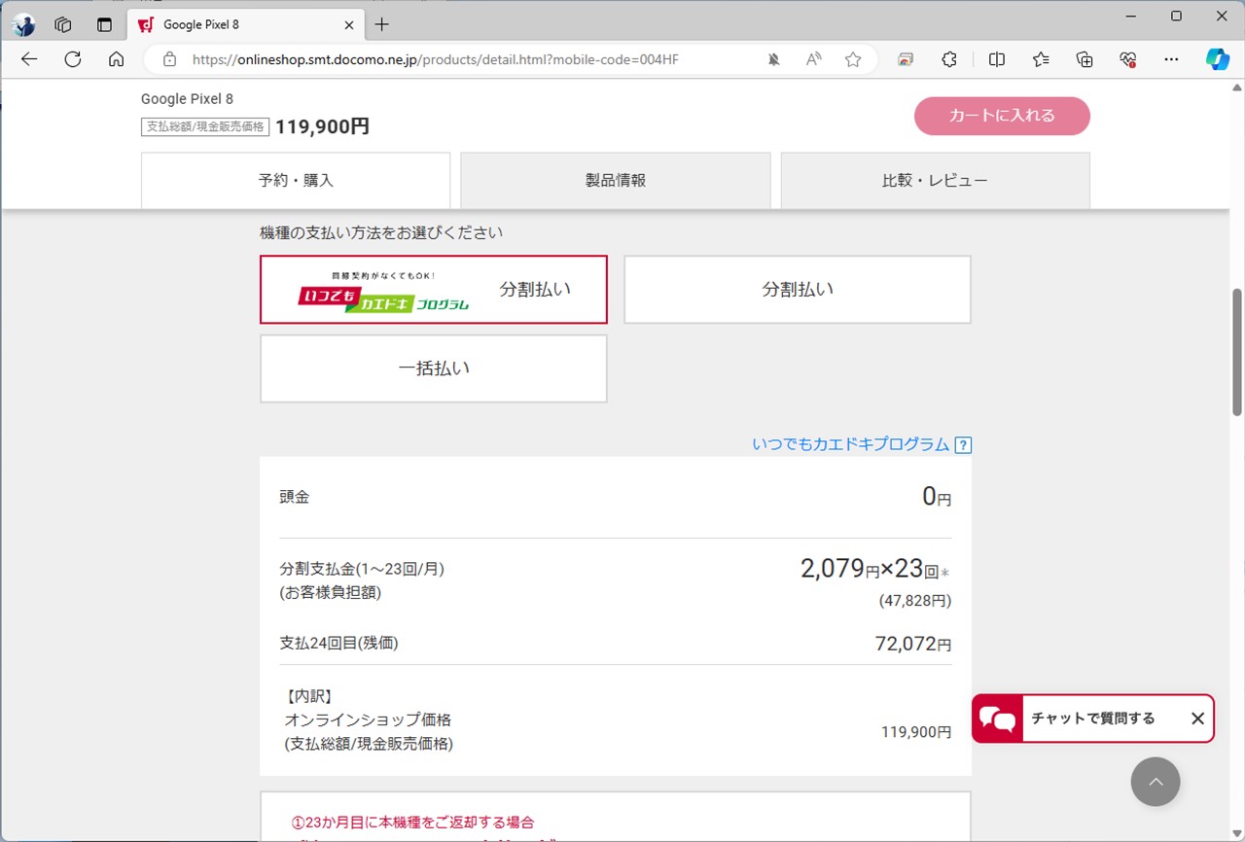
Task: Open the Extensions puzzle icon
Action: pos(949,59)
